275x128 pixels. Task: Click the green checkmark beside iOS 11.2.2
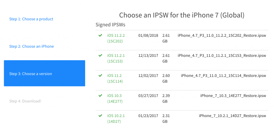100,35
